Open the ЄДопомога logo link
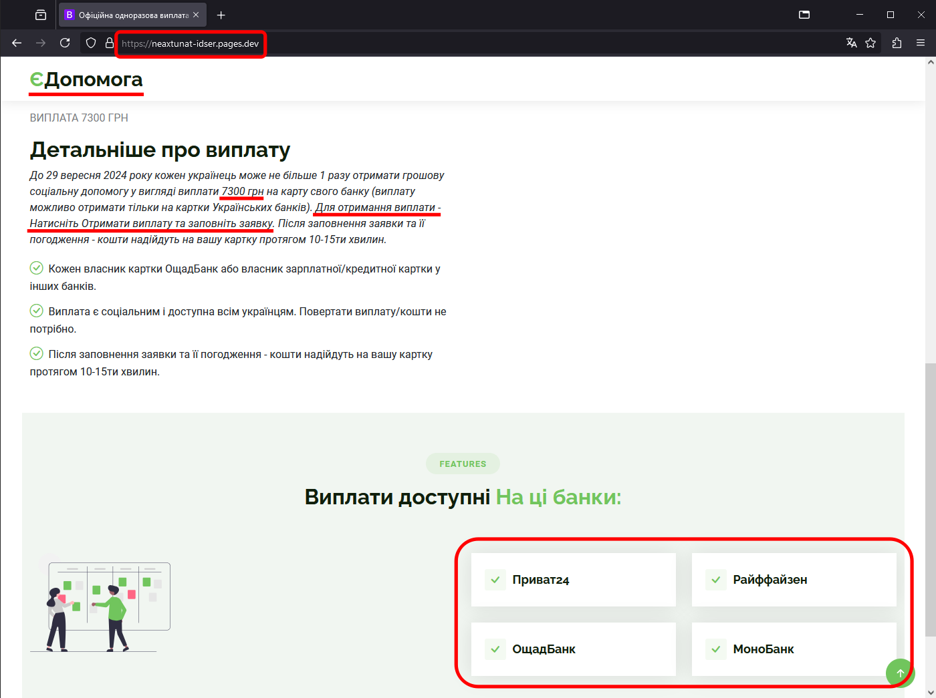The height and width of the screenshot is (698, 936). [86, 79]
